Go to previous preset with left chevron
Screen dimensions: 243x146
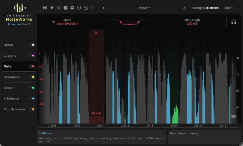coord(104,8)
